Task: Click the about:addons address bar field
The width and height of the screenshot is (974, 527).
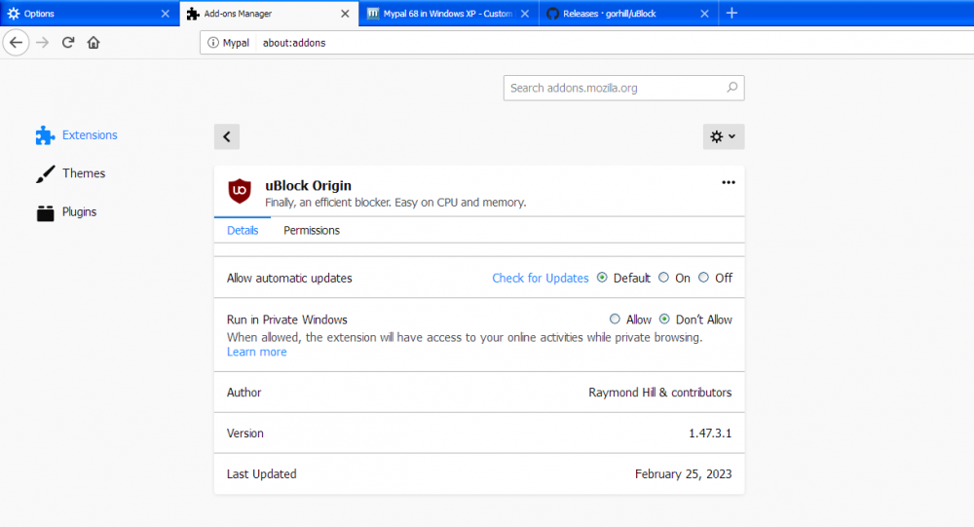Action: (x=584, y=43)
